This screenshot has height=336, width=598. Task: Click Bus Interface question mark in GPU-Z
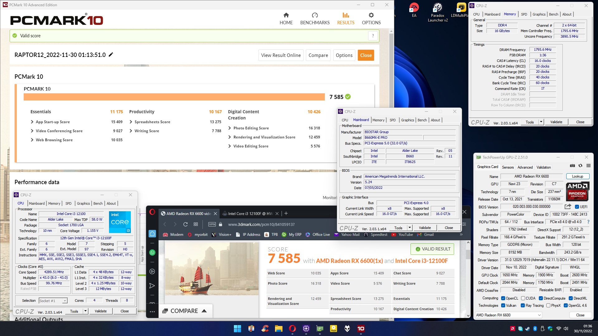(588, 222)
